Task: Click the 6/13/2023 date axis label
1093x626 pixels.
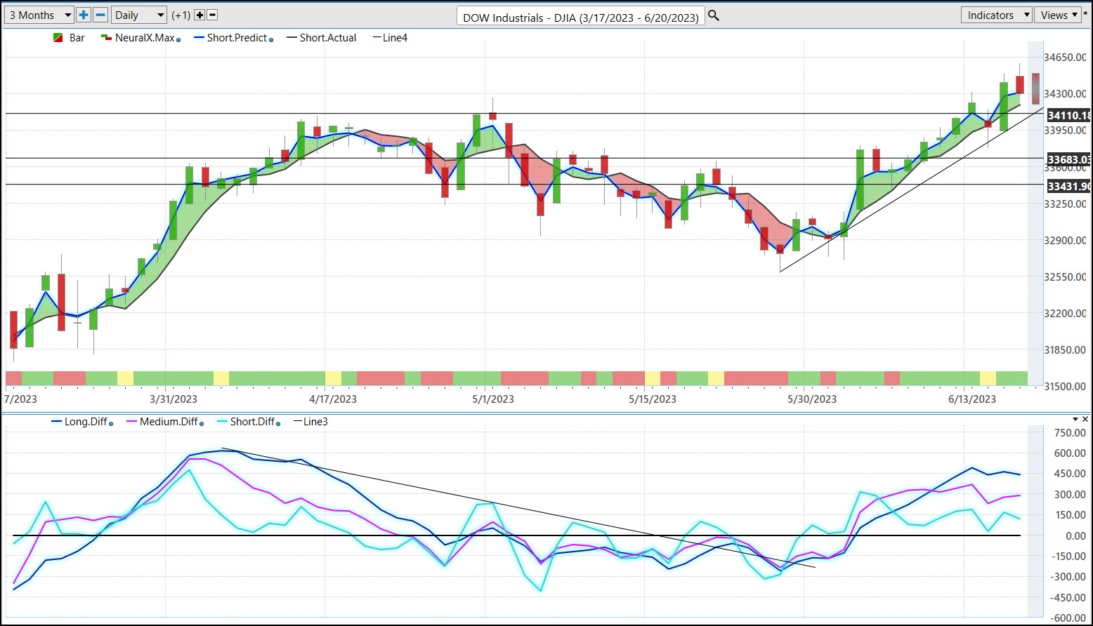Action: 972,399
